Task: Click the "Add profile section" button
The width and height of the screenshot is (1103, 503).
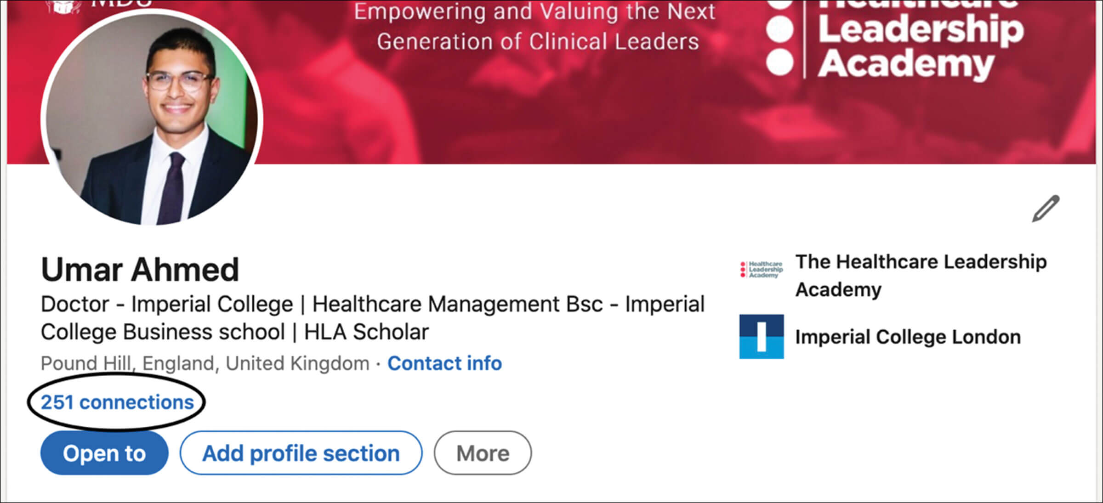Action: pos(301,453)
